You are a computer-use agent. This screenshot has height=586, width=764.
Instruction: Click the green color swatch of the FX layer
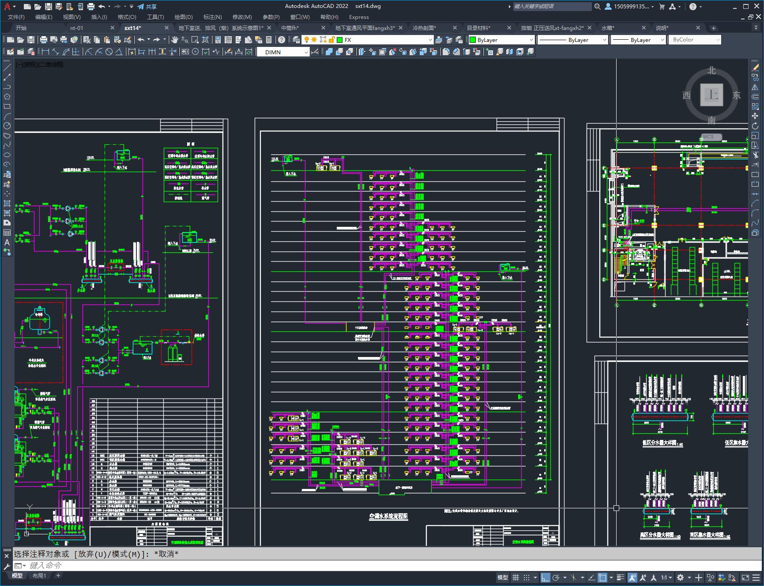pyautogui.click(x=339, y=40)
